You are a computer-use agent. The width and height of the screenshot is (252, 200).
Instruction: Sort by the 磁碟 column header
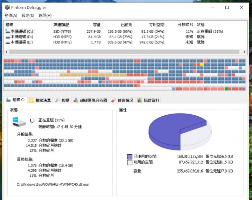click(x=28, y=25)
